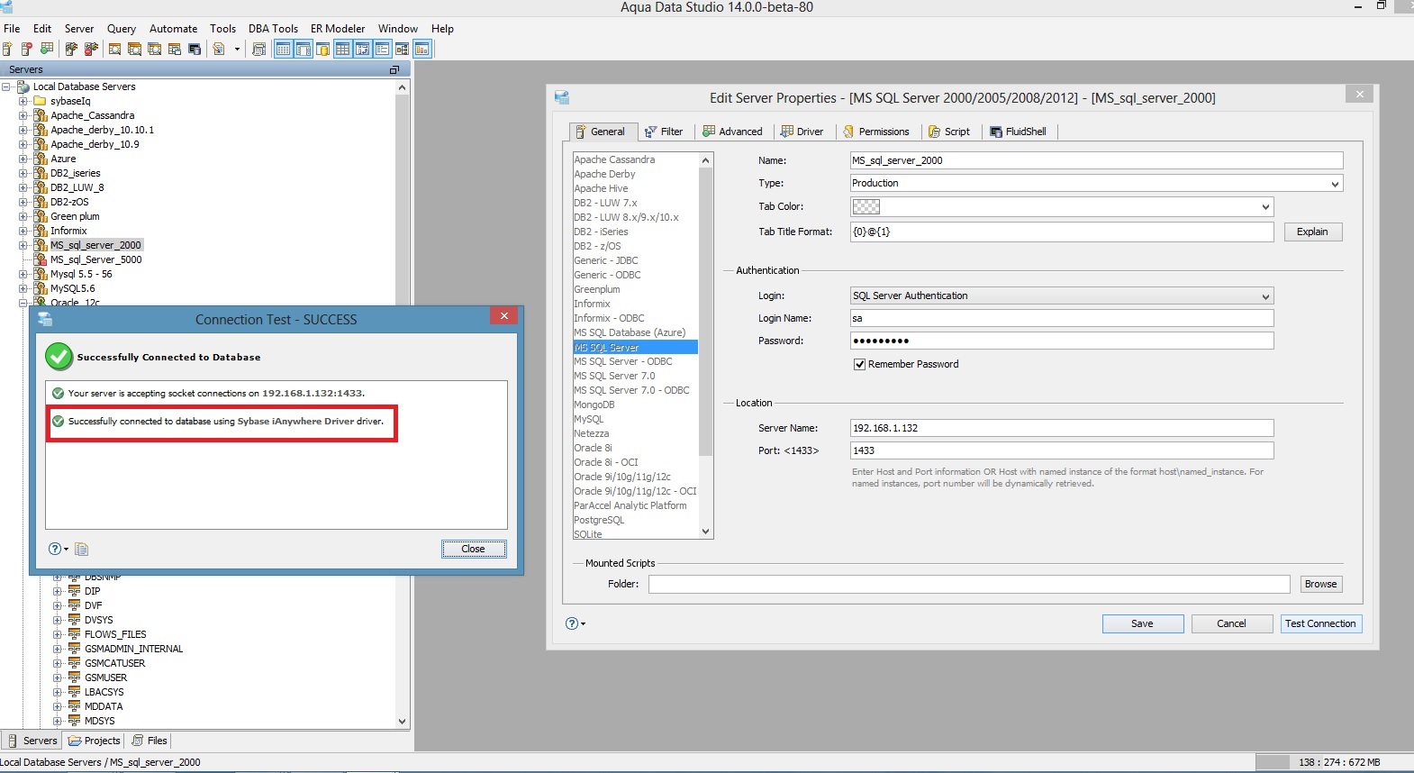The image size is (1414, 773).
Task: Toggle the first highlighted grid view toolbar button
Action: 283,49
